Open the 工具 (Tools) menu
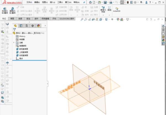 tap(60, 2)
